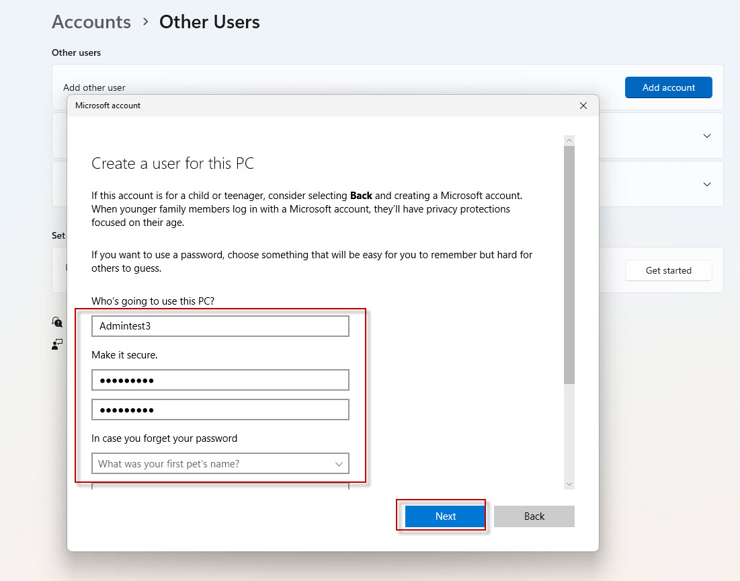Click the 'Who's going to use this PC?' label
Viewport: 740px width, 581px height.
[153, 301]
